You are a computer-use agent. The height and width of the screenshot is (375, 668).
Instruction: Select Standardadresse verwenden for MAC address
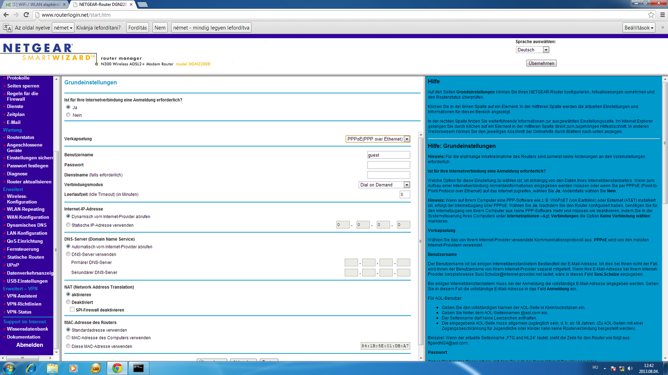point(68,330)
